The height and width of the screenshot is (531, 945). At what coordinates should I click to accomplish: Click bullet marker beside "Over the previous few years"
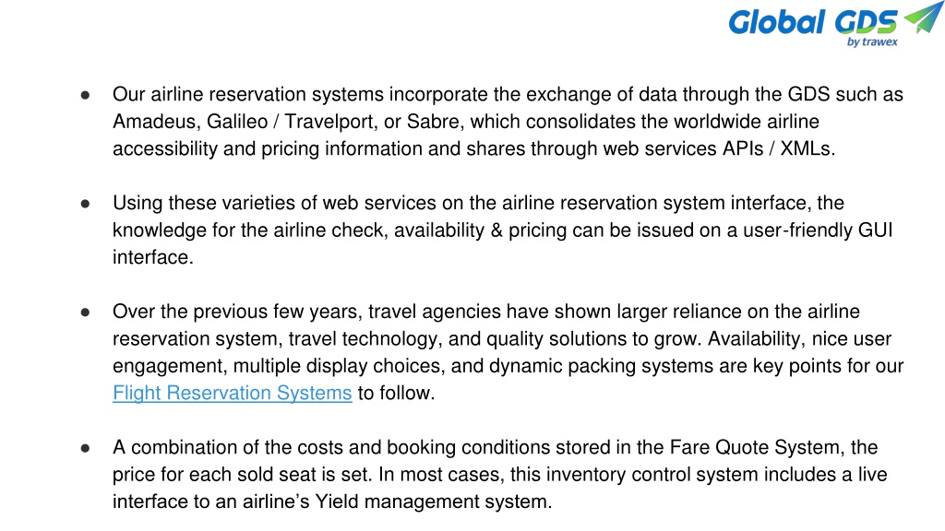point(86,312)
